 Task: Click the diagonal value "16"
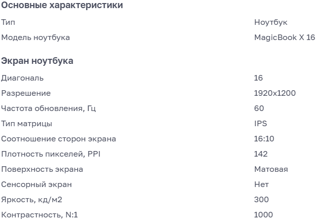pos(258,78)
